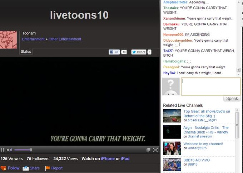Viewport: 243px width, 173px height.
Task: Click the tweet count bubble
Action: (x=149, y=52)
